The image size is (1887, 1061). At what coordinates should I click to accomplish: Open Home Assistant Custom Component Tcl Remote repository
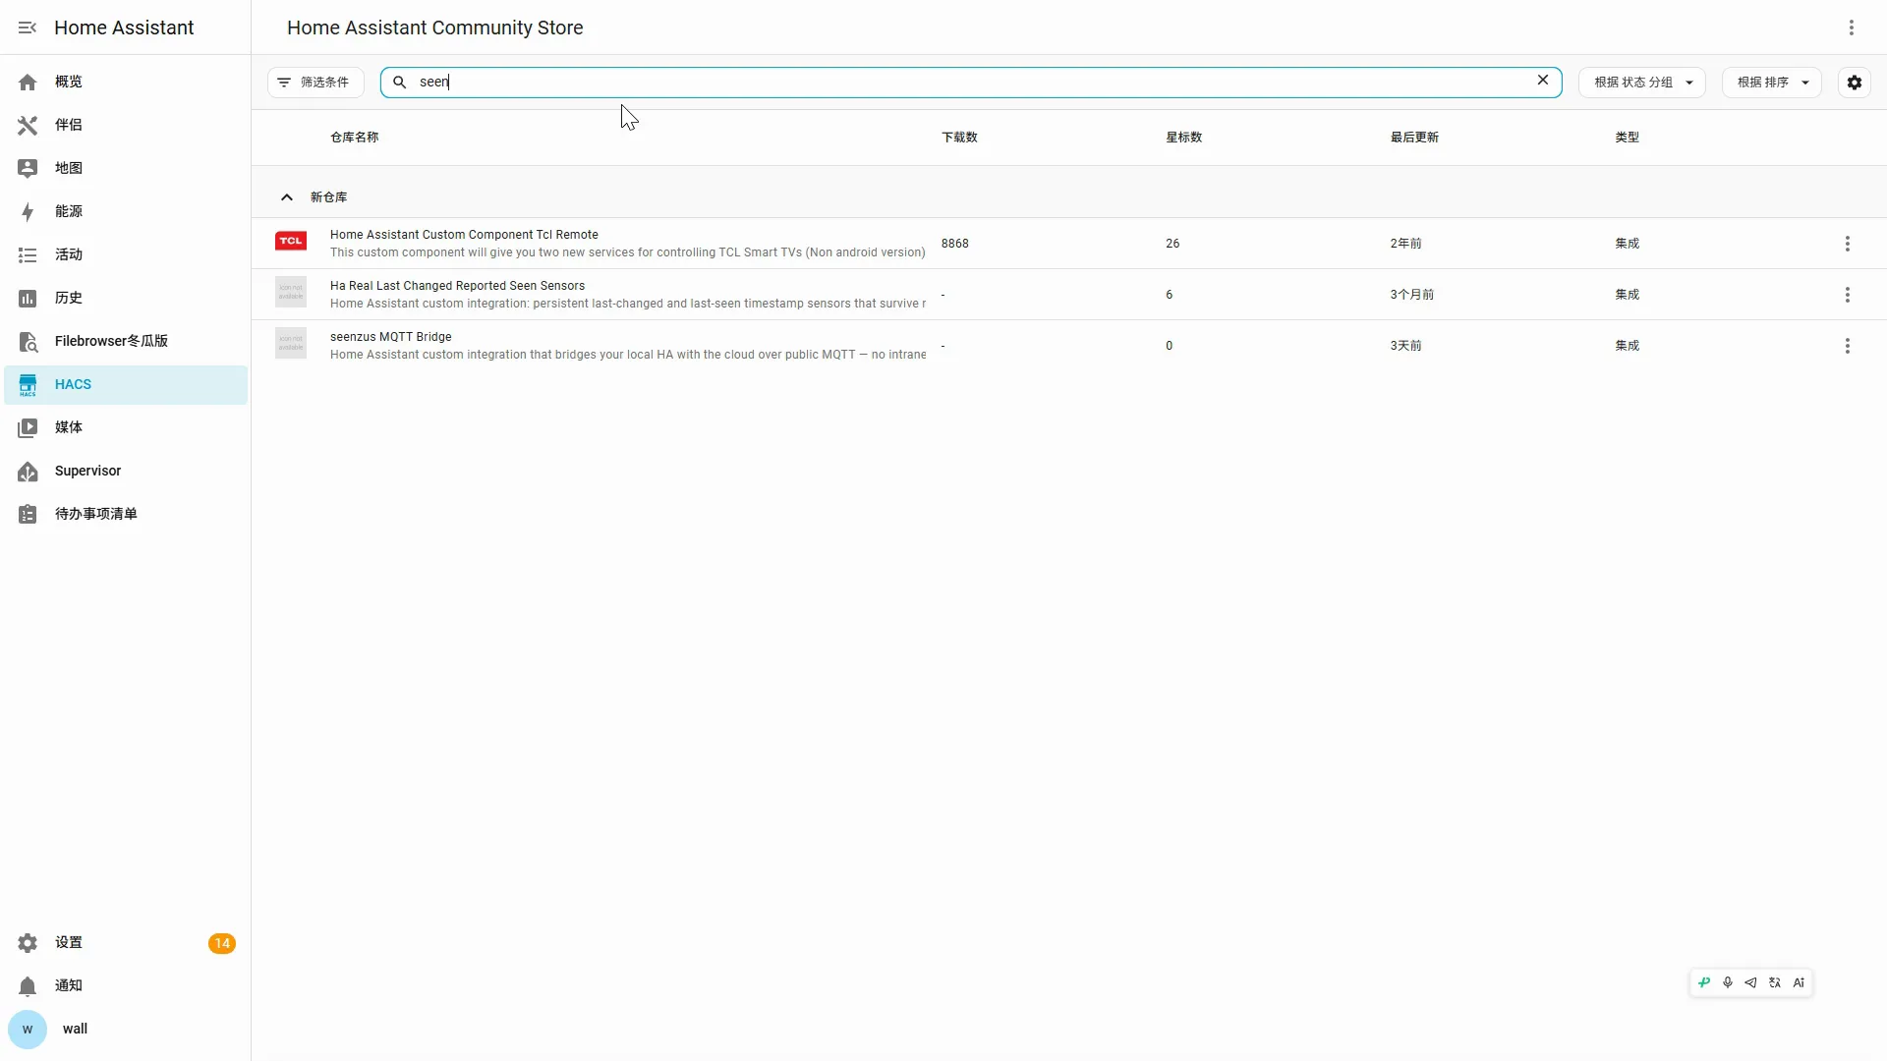[x=464, y=235]
